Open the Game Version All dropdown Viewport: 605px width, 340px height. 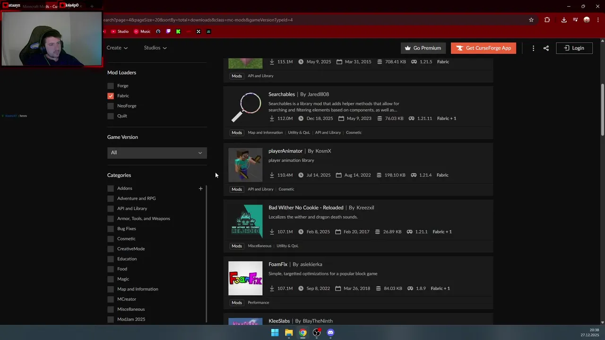[x=157, y=153]
